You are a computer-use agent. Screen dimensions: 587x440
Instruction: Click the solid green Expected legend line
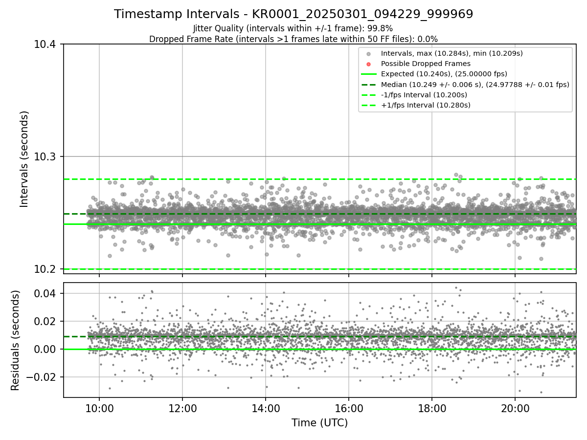pos(369,74)
